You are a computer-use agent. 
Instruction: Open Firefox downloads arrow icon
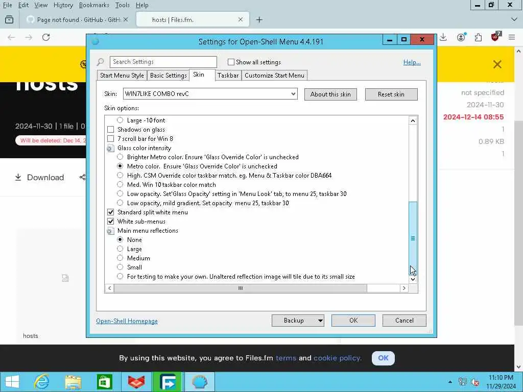tap(443, 37)
